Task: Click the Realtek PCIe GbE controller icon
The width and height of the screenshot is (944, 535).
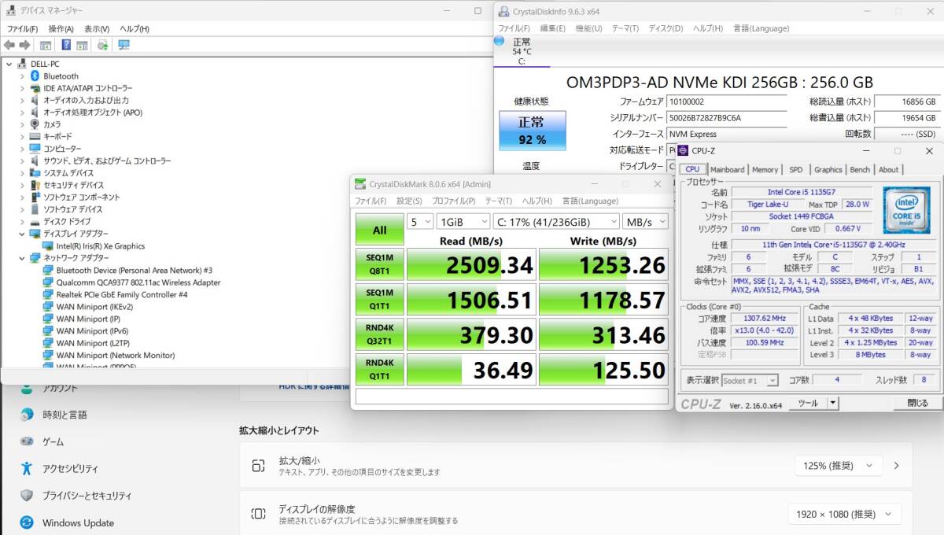Action: (x=48, y=294)
